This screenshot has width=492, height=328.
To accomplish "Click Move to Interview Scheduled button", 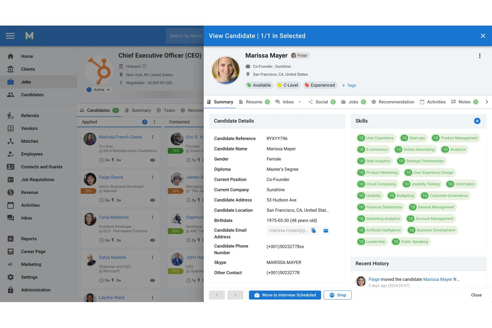I will [285, 295].
